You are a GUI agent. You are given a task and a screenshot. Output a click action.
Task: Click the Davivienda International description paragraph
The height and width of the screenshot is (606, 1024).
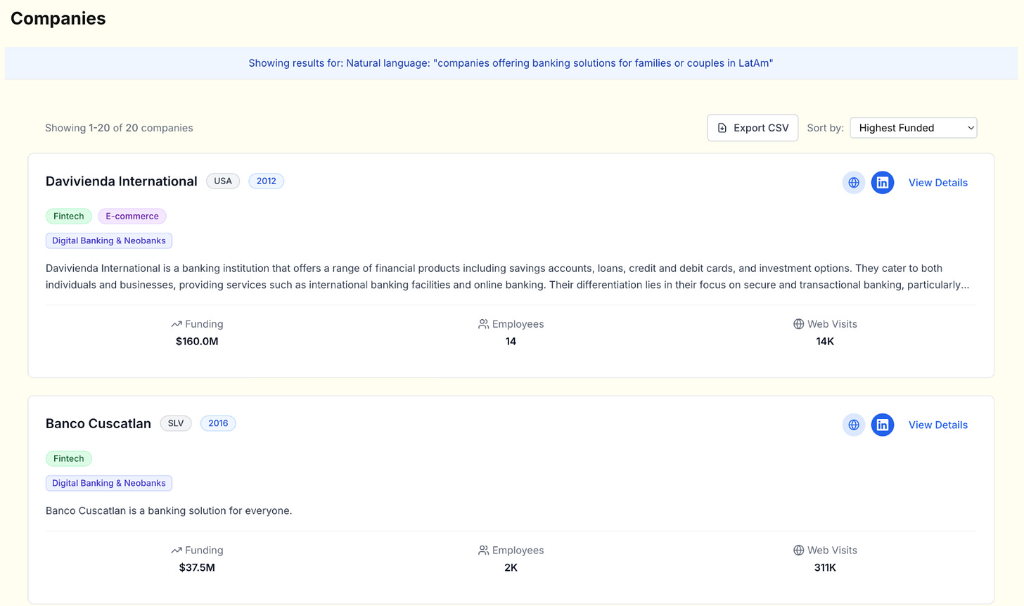coord(508,276)
